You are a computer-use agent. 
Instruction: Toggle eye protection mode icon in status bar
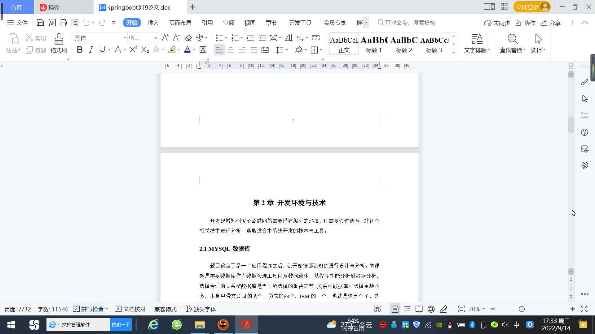click(377, 309)
